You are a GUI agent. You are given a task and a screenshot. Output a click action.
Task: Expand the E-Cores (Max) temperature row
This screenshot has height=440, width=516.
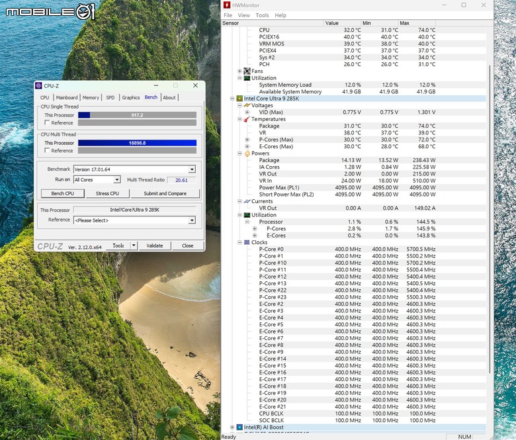point(247,146)
